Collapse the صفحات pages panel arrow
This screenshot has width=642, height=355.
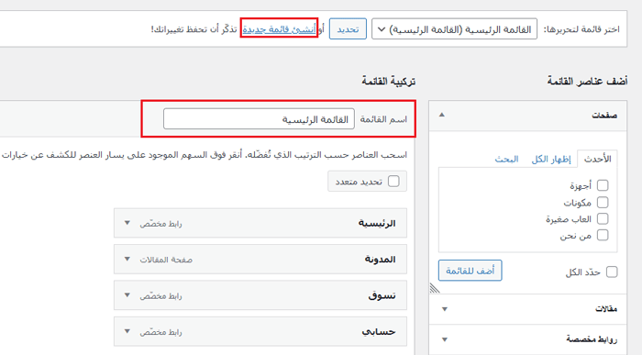(x=442, y=115)
